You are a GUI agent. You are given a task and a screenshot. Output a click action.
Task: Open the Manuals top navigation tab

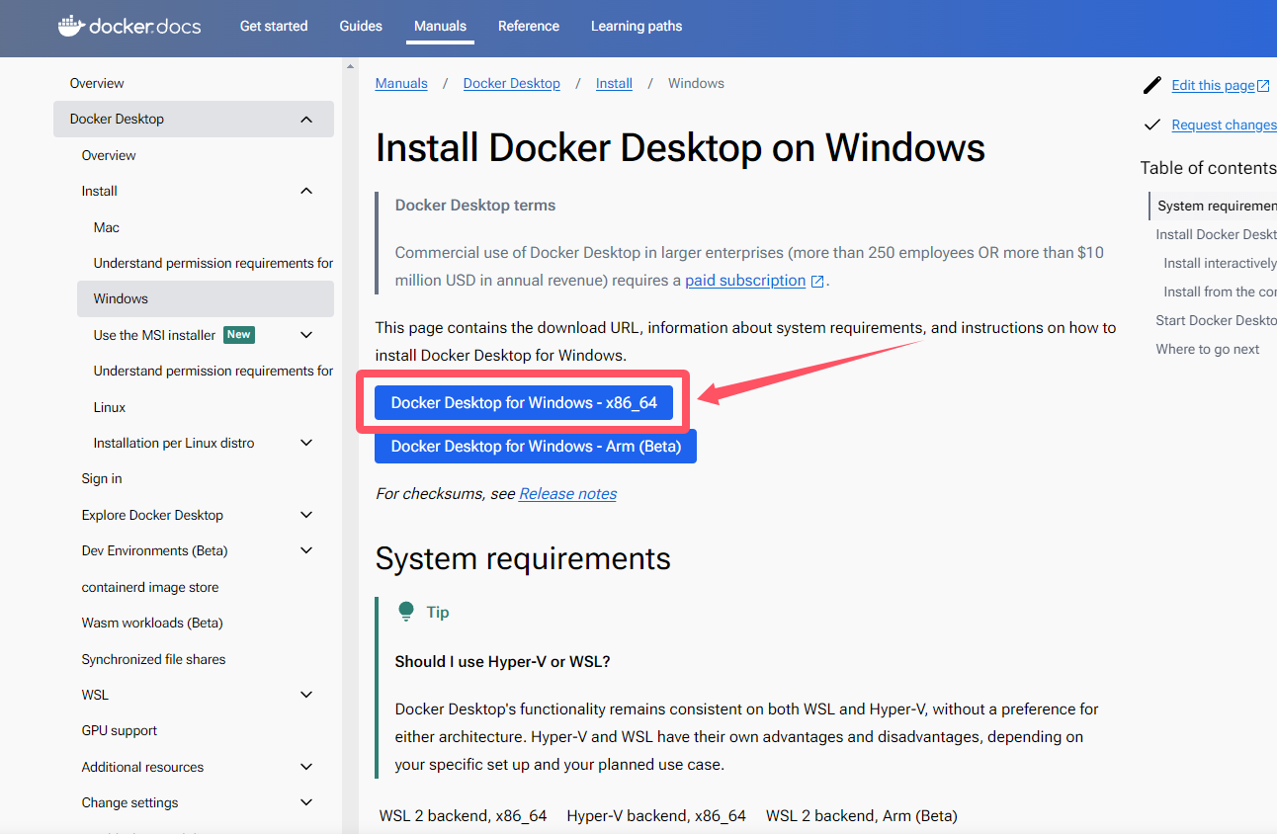[440, 26]
